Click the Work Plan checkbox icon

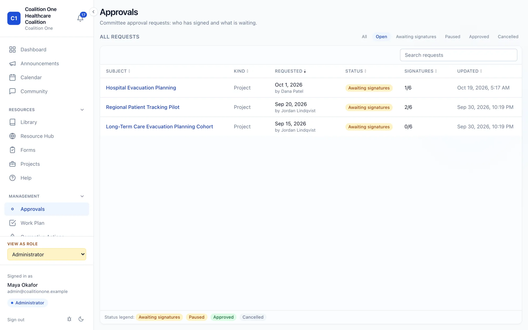coord(12,223)
